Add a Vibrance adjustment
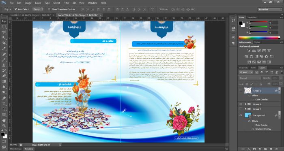 (269, 51)
